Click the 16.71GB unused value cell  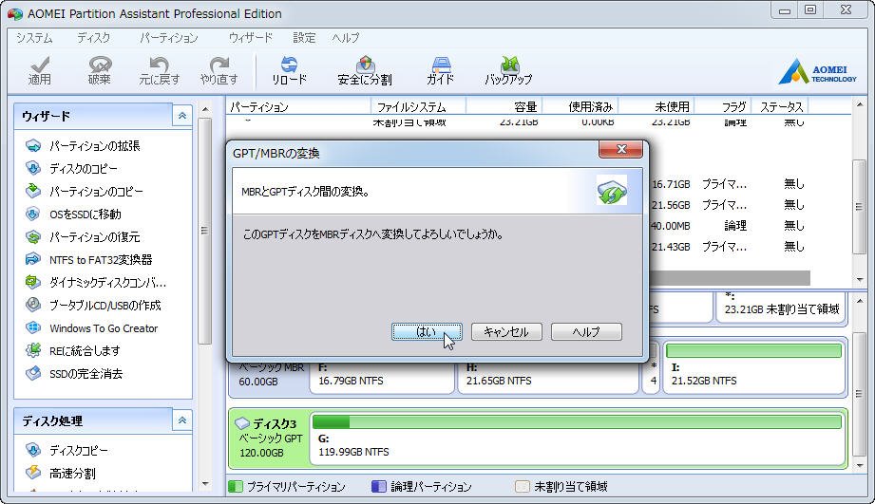(671, 184)
